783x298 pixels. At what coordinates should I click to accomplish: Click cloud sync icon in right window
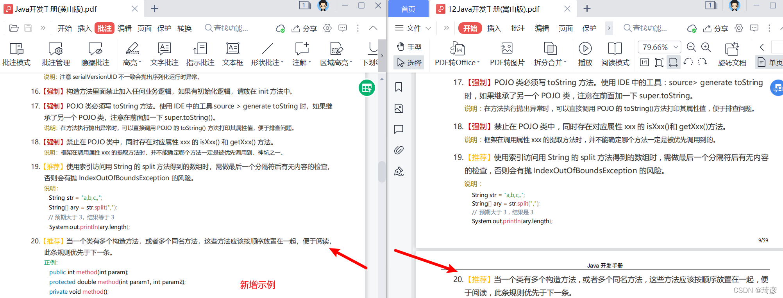point(692,28)
